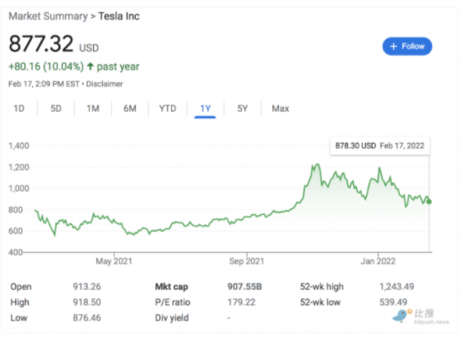This screenshot has height=343, width=468.
Task: Click the 877.32 price value
Action: tap(41, 44)
